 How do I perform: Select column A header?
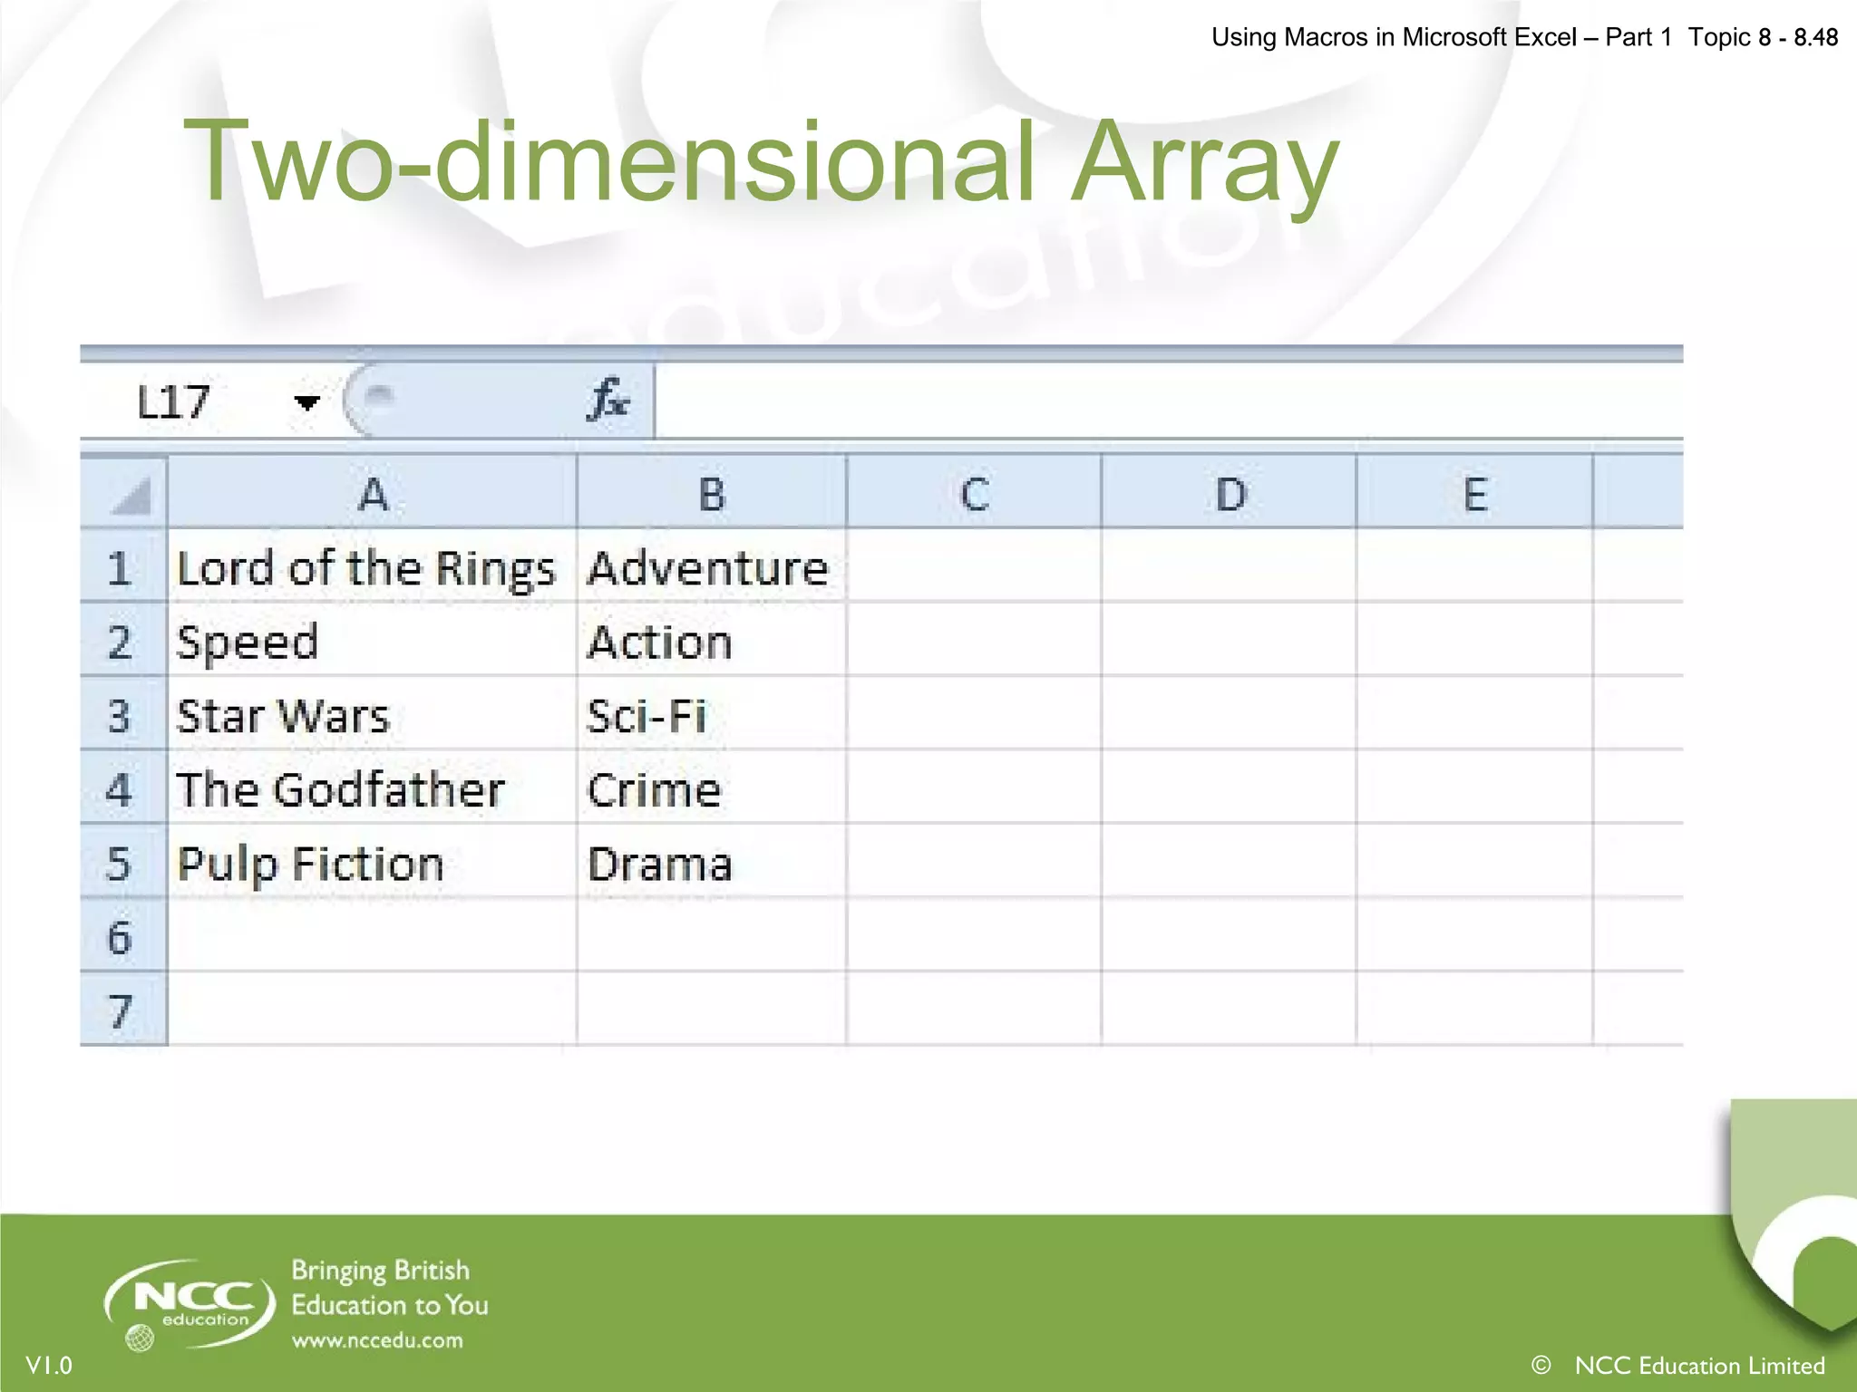point(373,492)
